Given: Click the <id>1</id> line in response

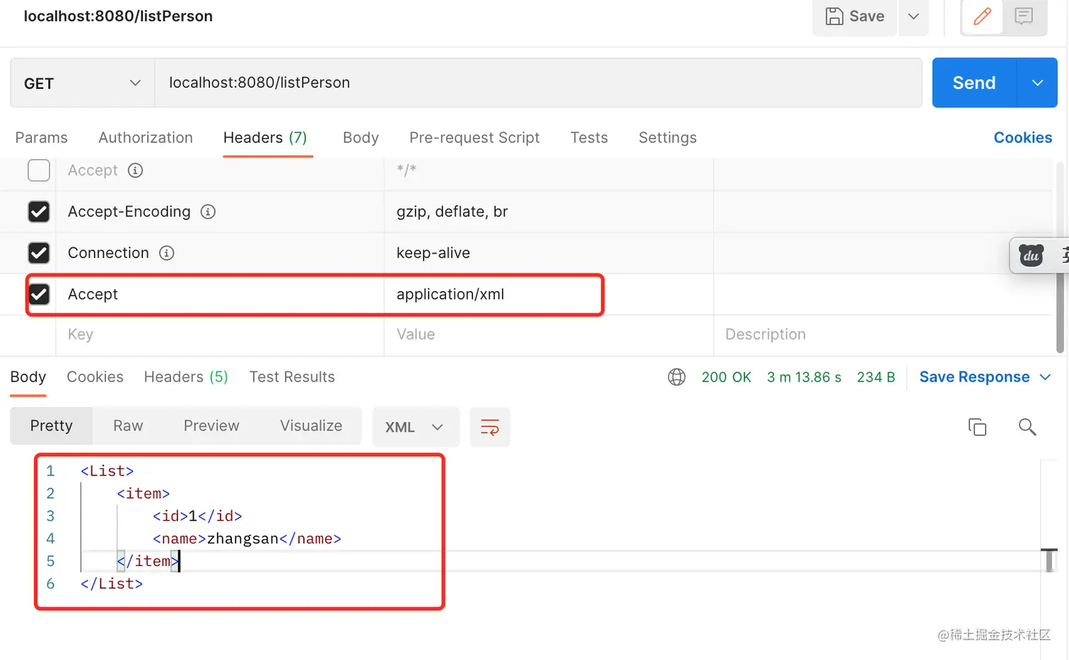Looking at the screenshot, I should 197,517.
